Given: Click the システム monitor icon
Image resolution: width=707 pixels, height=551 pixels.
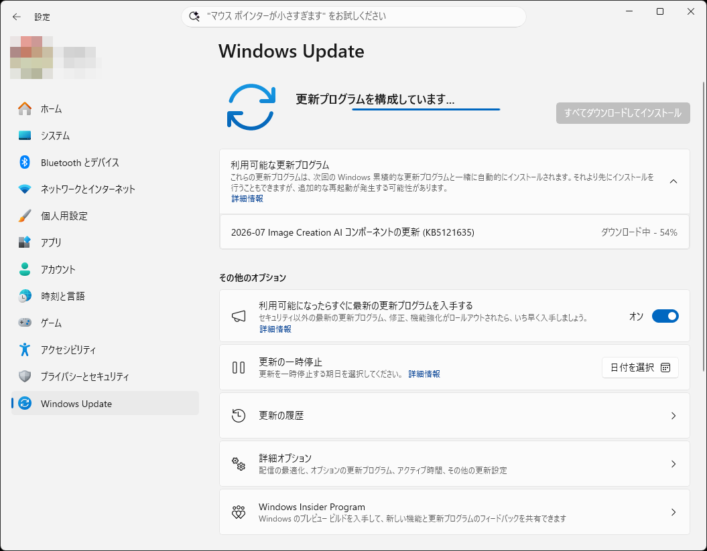Looking at the screenshot, I should (25, 135).
